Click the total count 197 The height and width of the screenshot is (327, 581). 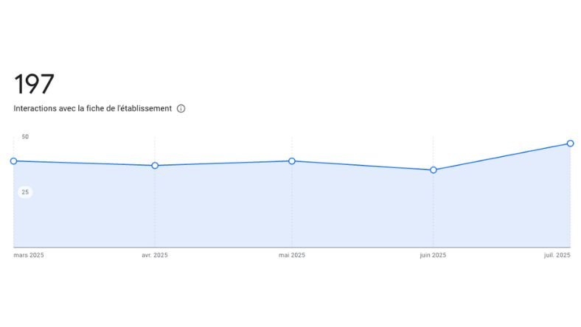(x=34, y=84)
